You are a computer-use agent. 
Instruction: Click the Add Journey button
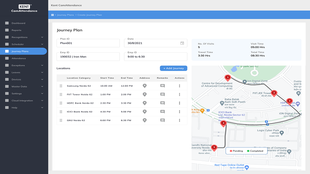[173, 69]
